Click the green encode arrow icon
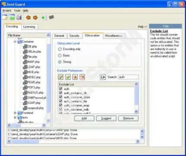Viewport: 186px width, 156px height. 43,18
